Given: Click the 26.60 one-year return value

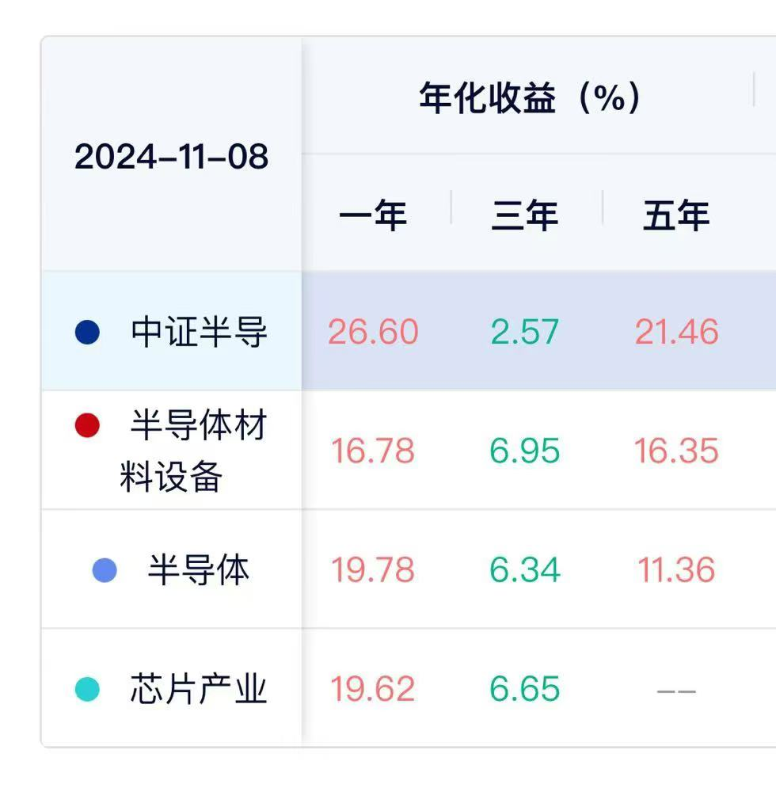Looking at the screenshot, I should [373, 332].
